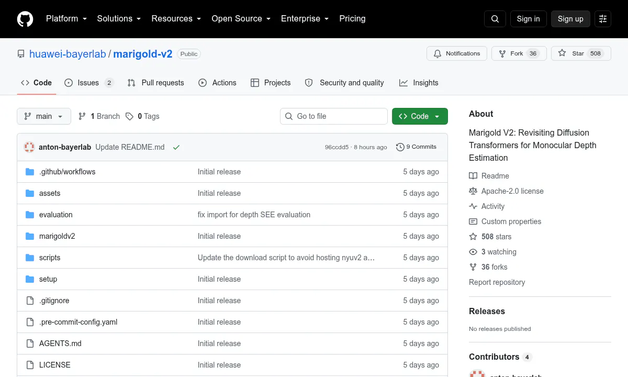Viewport: 628px width, 377px height.
Task: View 0 Tags link
Action: [142, 116]
